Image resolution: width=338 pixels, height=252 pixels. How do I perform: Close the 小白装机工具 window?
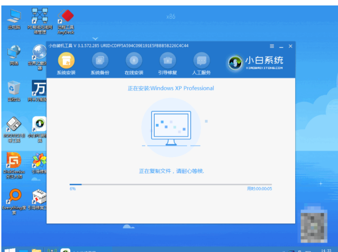(x=290, y=46)
